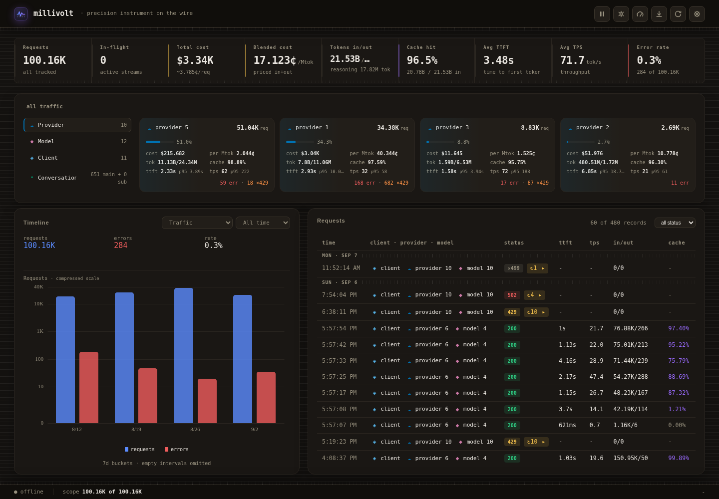Click the cloud icon on provider 3 card
This screenshot has width=719, height=499.
coord(430,128)
